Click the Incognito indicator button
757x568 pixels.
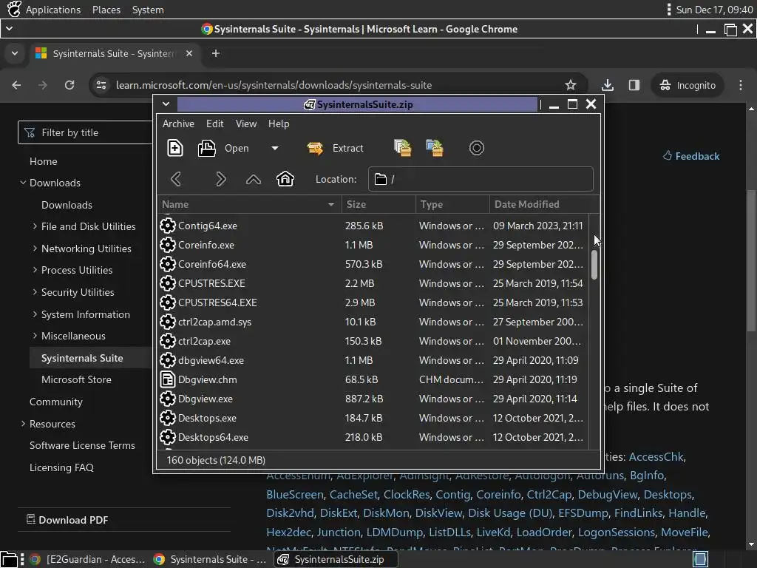pyautogui.click(x=688, y=85)
